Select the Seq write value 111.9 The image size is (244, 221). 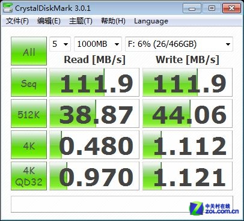click(x=188, y=82)
